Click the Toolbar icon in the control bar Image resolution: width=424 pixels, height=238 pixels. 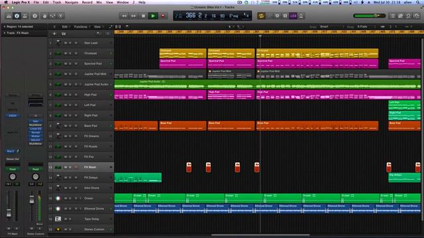coord(25,16)
